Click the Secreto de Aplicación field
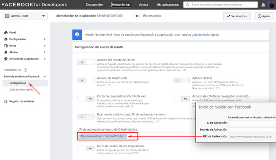 [x=252, y=130]
